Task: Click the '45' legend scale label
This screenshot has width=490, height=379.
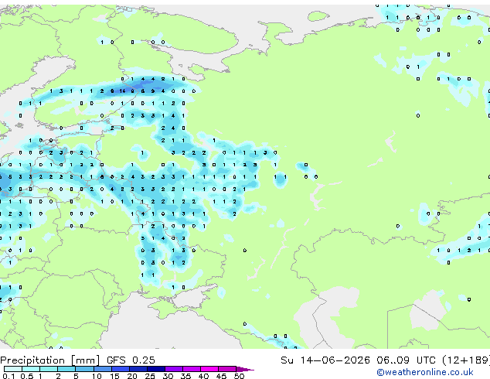Action: [221, 376]
